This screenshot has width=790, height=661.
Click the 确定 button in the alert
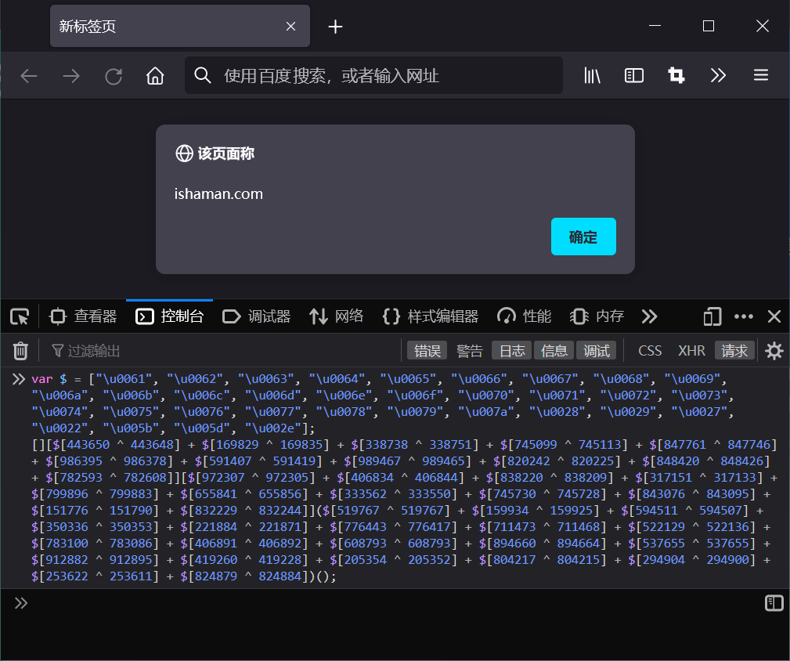click(x=583, y=237)
